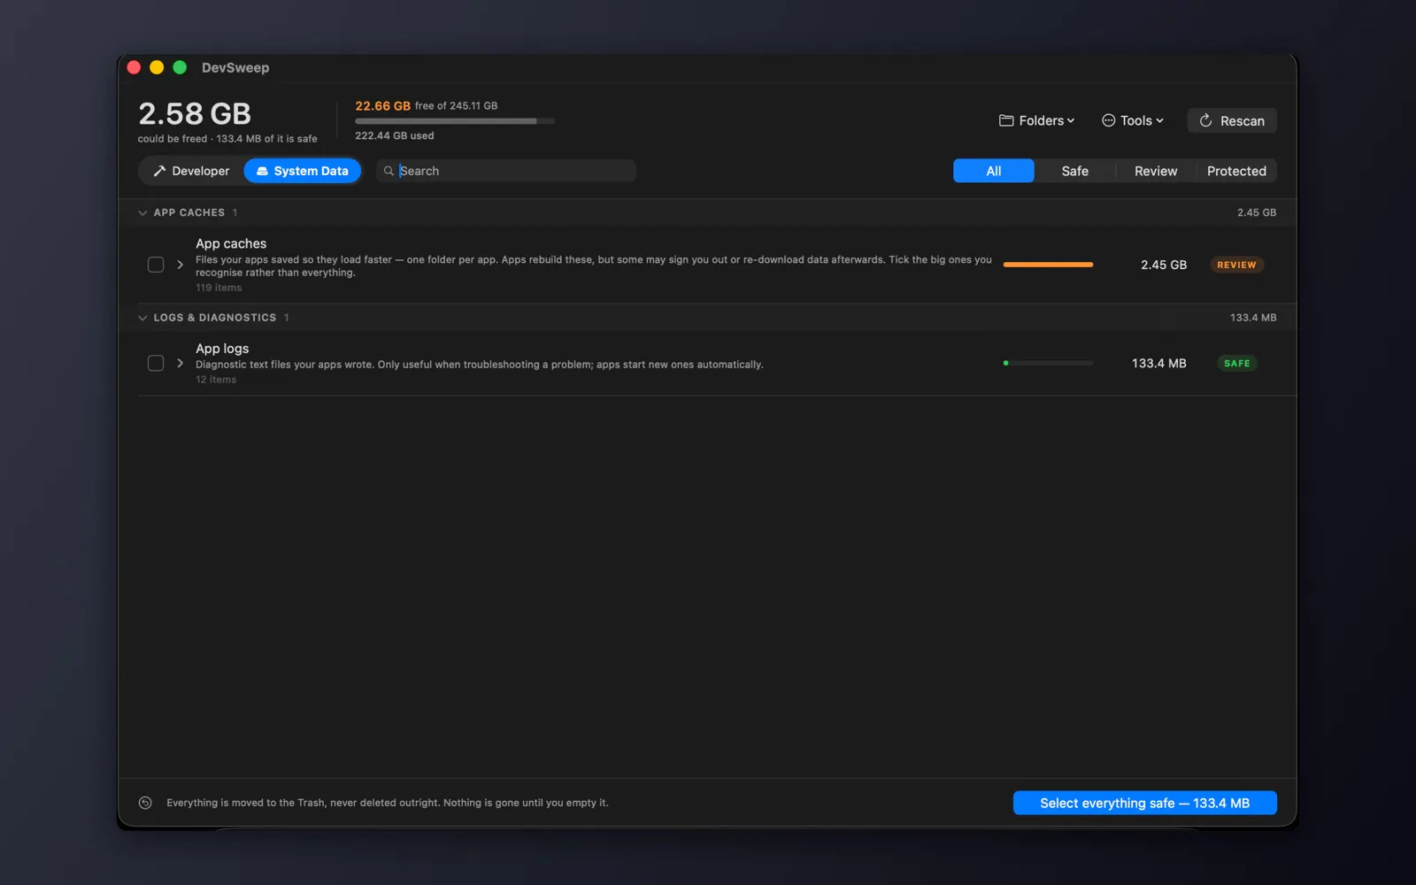Image resolution: width=1416 pixels, height=885 pixels.
Task: Switch to the Developer tab
Action: coord(191,171)
